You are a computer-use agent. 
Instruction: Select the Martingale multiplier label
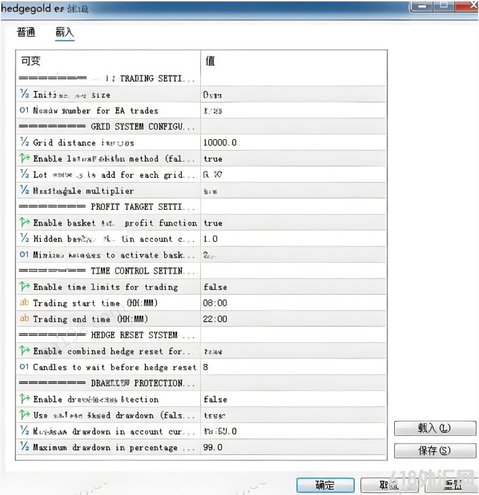tap(83, 191)
